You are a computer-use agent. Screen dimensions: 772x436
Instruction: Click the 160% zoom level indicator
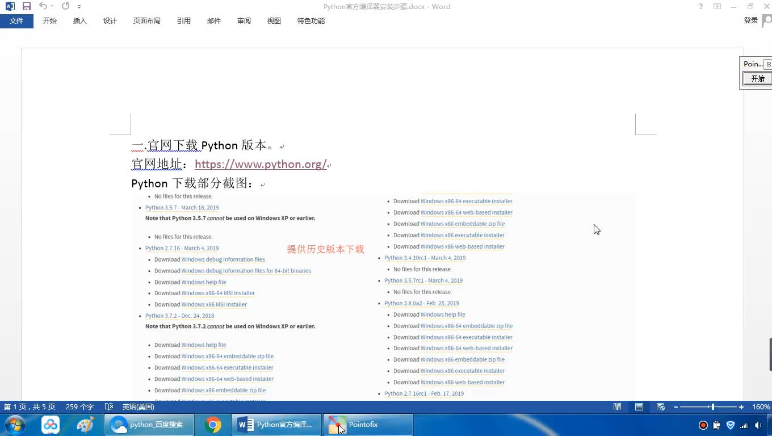pos(761,407)
